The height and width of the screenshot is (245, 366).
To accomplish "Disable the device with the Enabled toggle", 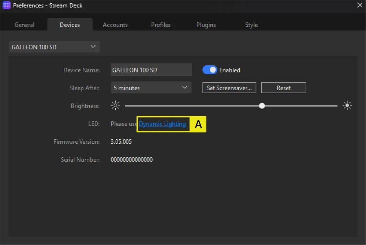I will pyautogui.click(x=210, y=70).
